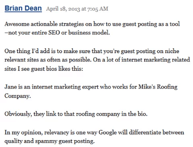Click the phrase 'internet marketing related'
This screenshot has height=147, width=193.
point(156,60)
